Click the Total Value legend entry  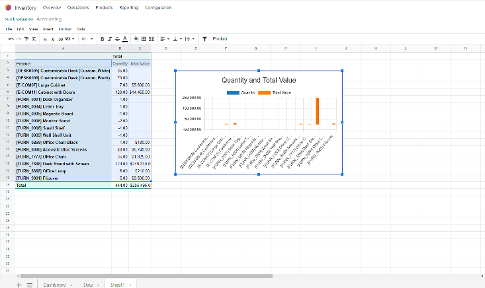pos(275,92)
